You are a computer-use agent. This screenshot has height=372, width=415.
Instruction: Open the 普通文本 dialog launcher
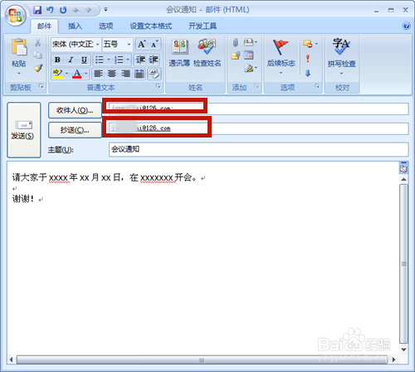[x=159, y=86]
